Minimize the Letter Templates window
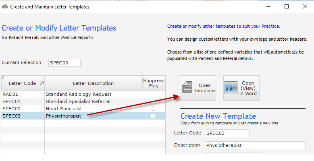 tap(268, 6)
